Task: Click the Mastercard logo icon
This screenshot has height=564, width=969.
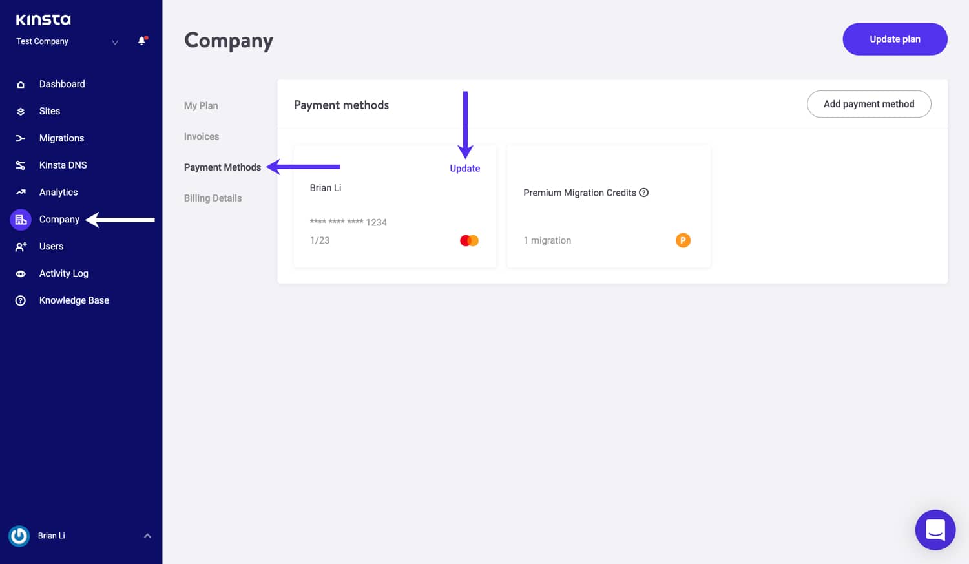Action: [x=469, y=241]
